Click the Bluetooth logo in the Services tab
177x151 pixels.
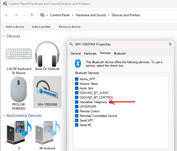pos(78,63)
